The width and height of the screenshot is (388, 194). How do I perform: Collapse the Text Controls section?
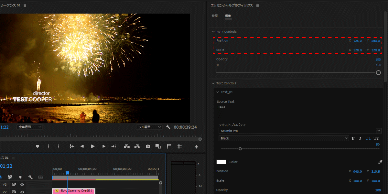tap(213, 83)
